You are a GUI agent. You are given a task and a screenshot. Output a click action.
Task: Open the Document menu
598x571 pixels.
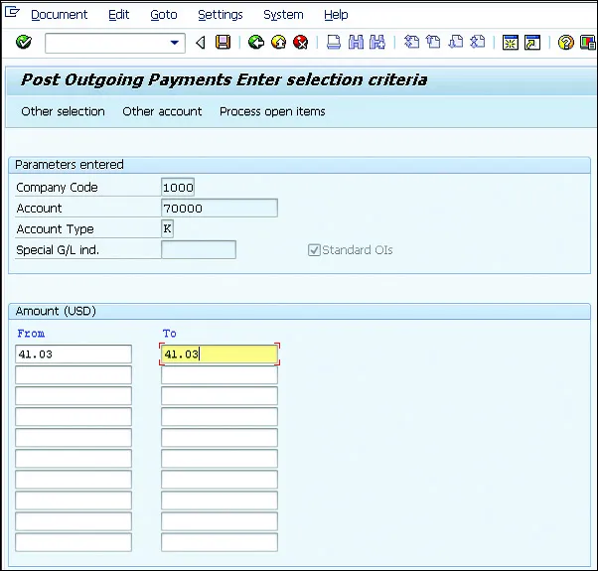(59, 15)
